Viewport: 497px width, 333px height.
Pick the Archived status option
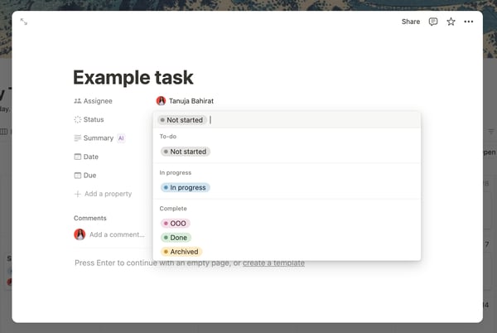click(181, 252)
